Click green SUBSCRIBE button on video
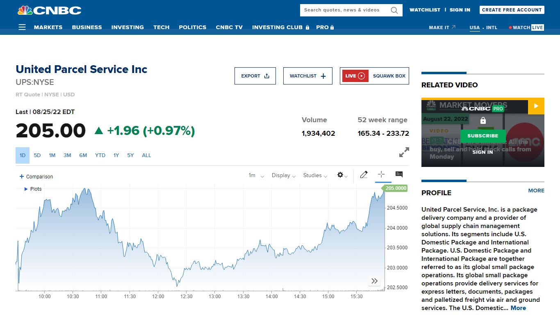Viewport: 560px width, 315px height. 483,136
